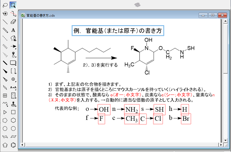Expand the Orbital tool options
Image resolution: width=231 pixels, height=152 pixels.
[x=13, y=54]
